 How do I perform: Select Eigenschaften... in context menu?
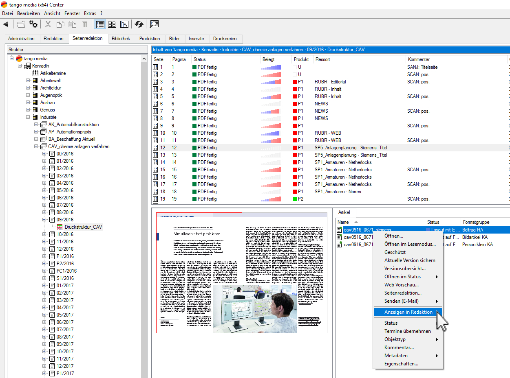401,364
